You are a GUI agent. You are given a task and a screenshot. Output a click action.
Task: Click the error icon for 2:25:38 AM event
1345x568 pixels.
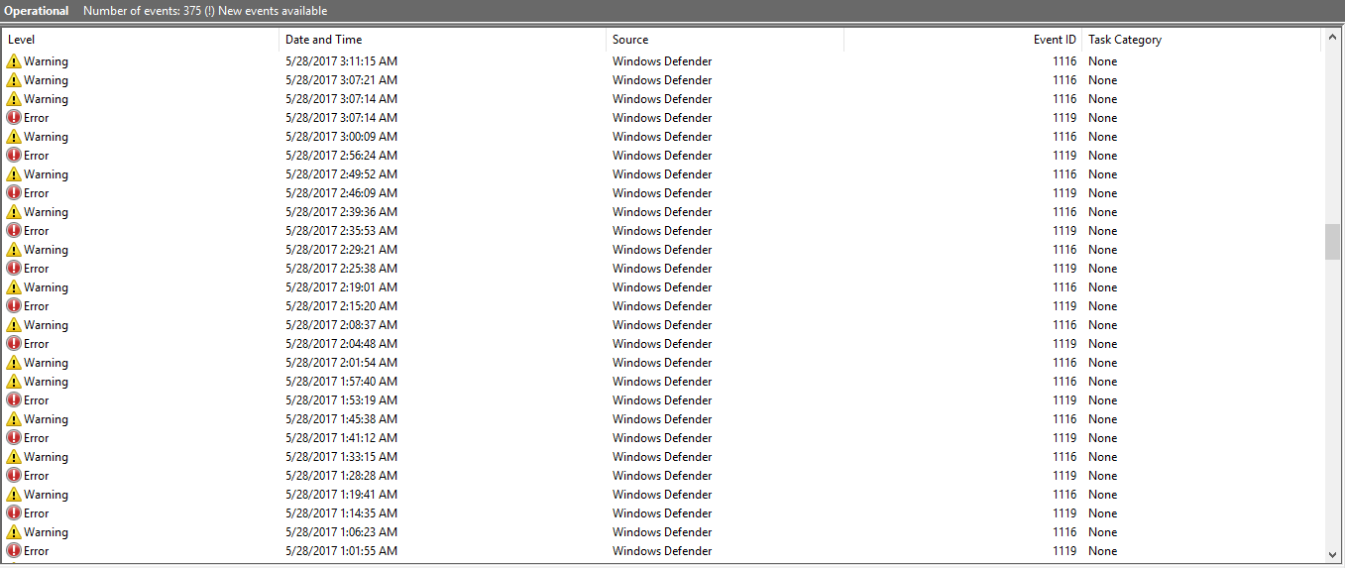pyautogui.click(x=14, y=269)
